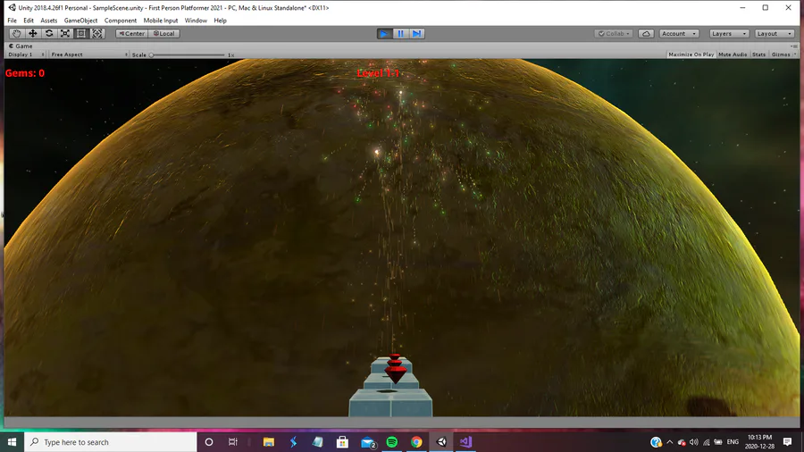Image resolution: width=804 pixels, height=452 pixels.
Task: Open the Layout dropdown
Action: click(x=775, y=33)
